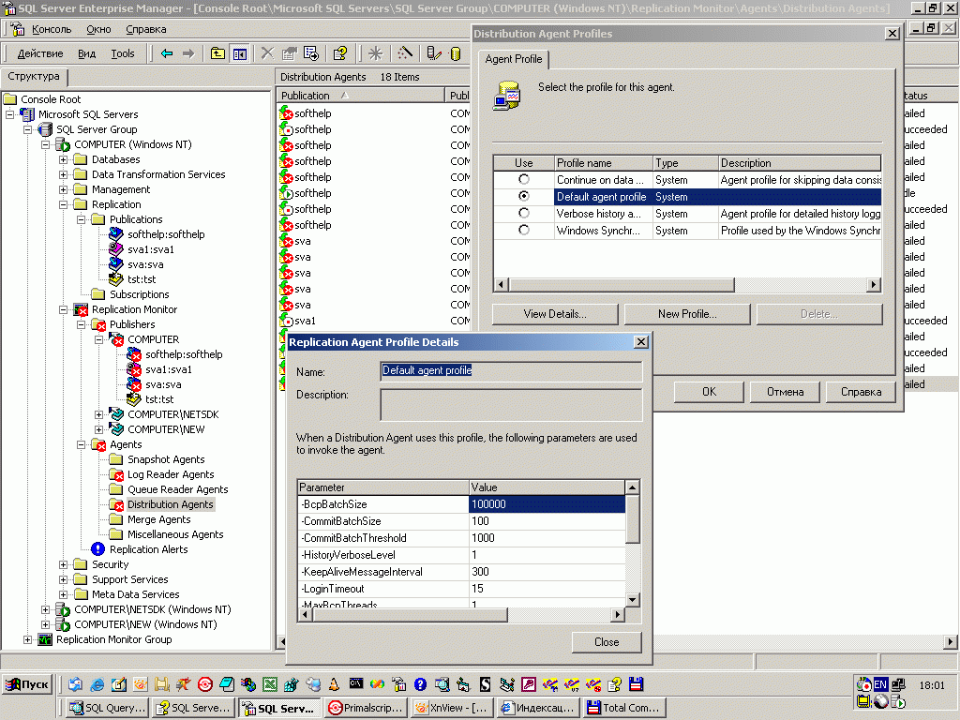Click the Name field in profile details
This screenshot has width=960, height=720.
[x=511, y=371]
